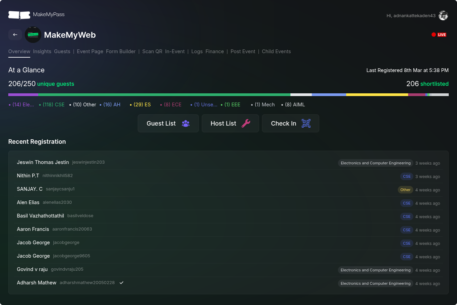Click the CSE tag on Alen Elias's row
This screenshot has height=305, width=457.
(x=407, y=203)
